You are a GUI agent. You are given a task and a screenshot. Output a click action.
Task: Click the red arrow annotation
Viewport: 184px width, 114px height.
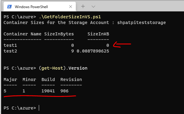pos(122,45)
